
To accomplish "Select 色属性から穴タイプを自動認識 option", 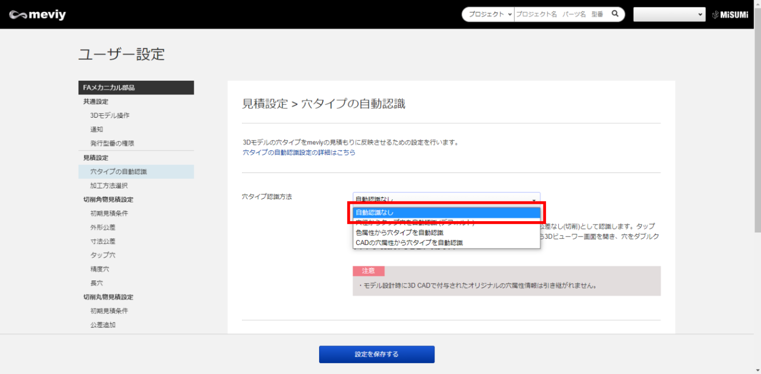I will tap(446, 232).
